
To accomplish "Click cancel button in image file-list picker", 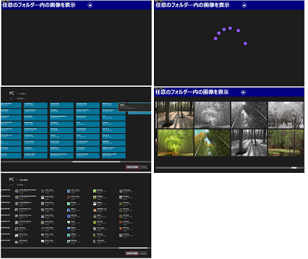I will [x=143, y=253].
